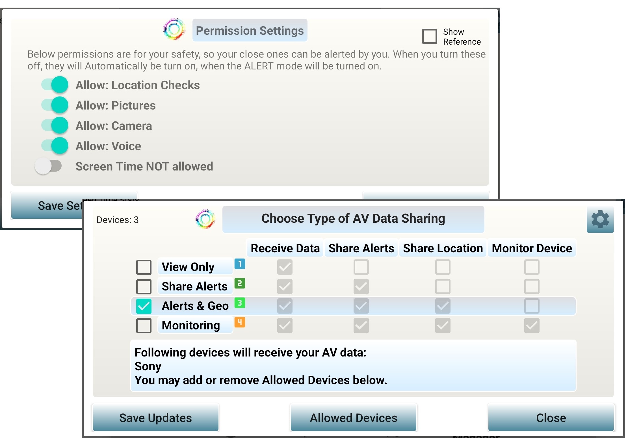Screen dimensions: 628x444
Task: Click Receive Data checkbox in Alerts & Geo row
Action: pos(285,306)
